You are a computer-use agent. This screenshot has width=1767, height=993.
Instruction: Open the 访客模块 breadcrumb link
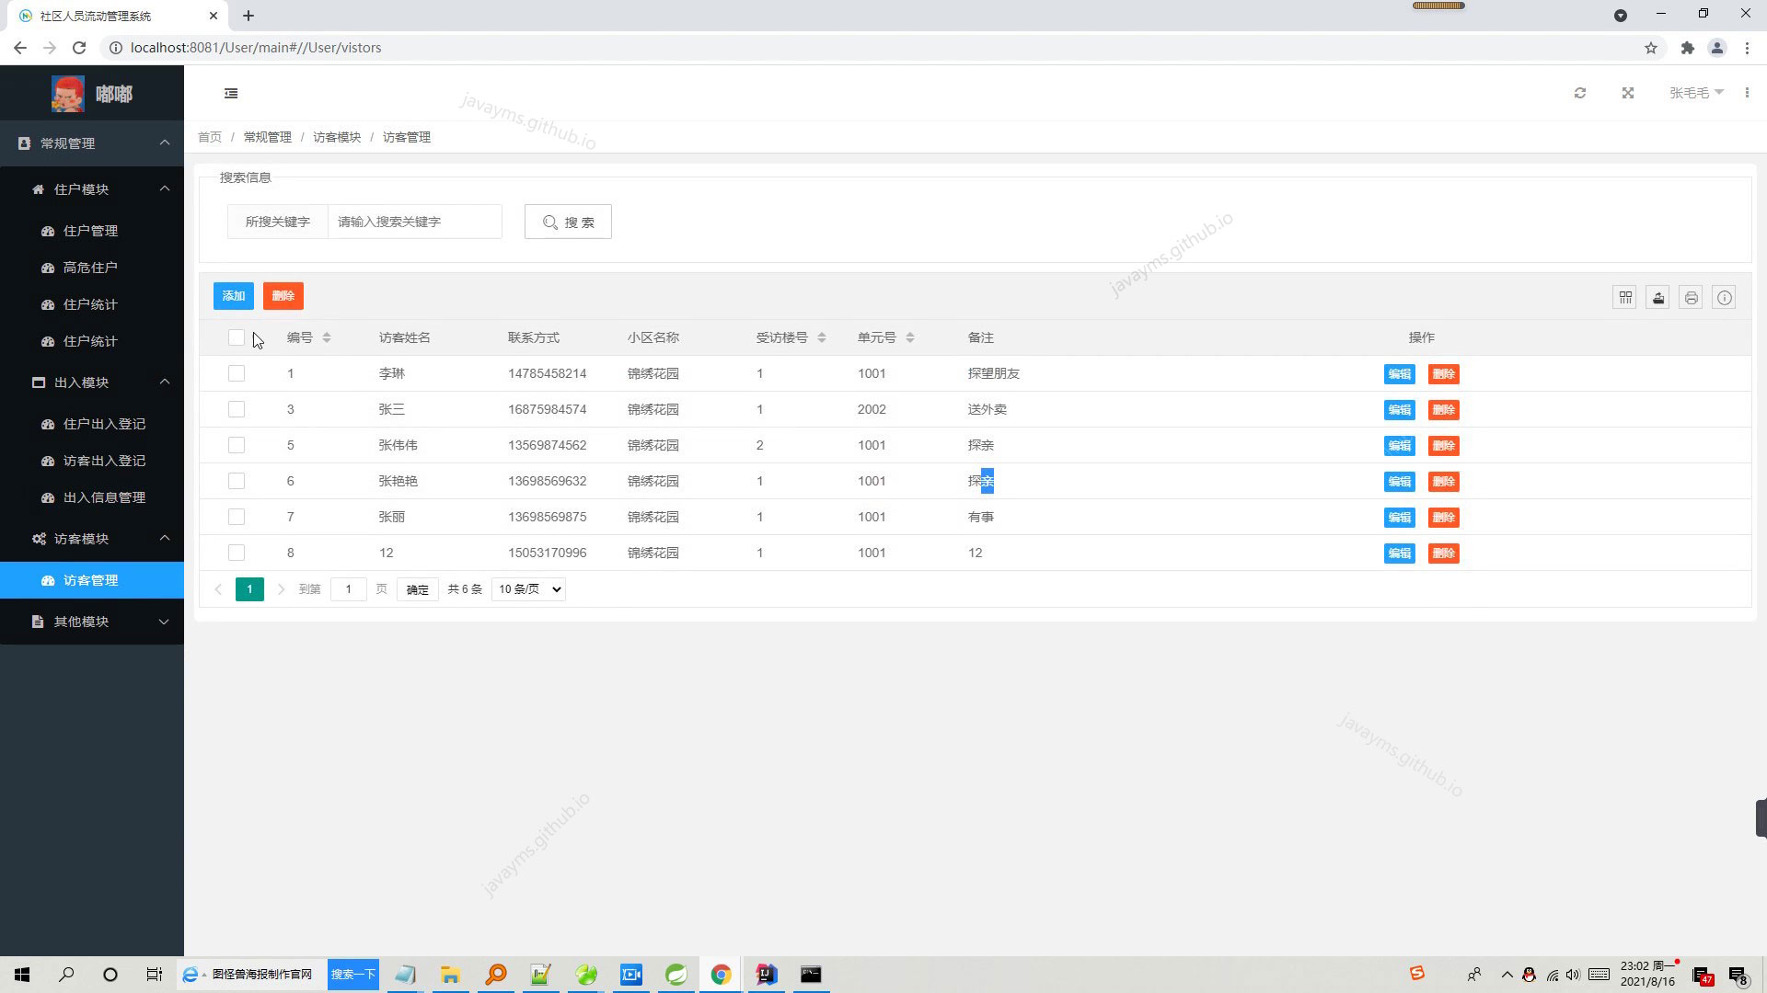pos(336,136)
